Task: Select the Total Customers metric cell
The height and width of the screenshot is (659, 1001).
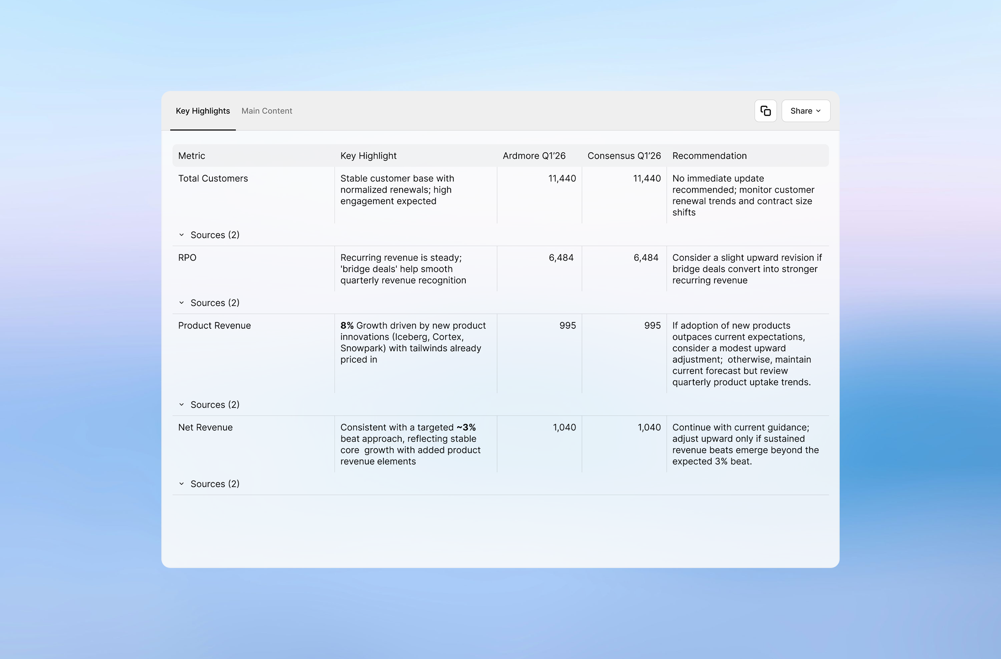Action: 213,178
